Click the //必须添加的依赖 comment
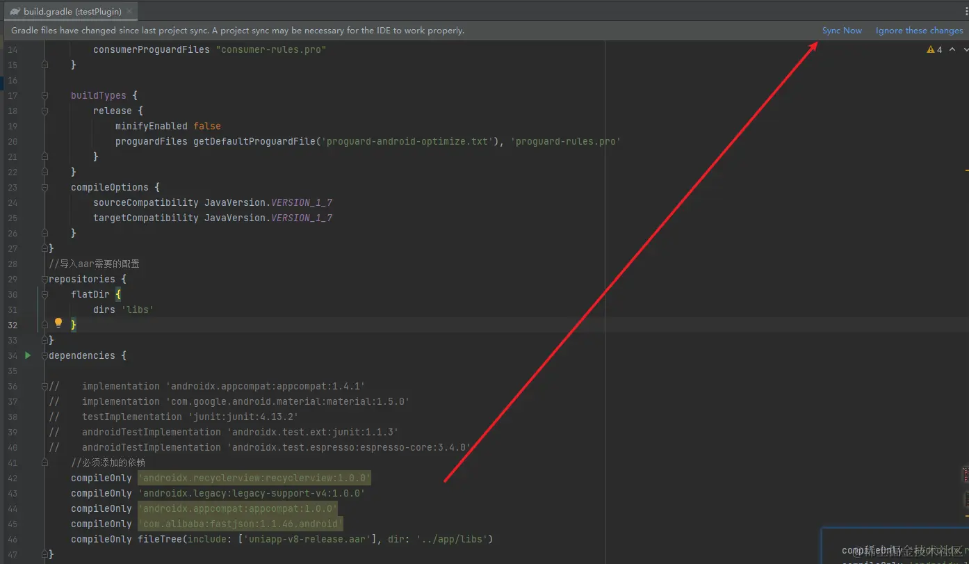This screenshot has width=969, height=564. tap(108, 462)
